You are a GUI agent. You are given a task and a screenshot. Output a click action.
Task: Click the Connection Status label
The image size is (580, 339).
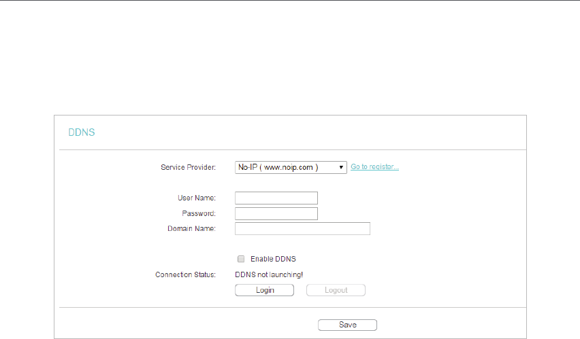click(x=185, y=274)
